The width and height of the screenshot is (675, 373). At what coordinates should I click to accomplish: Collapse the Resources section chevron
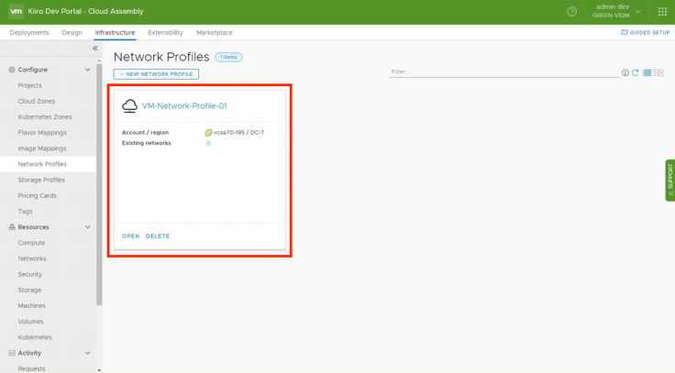[87, 227]
